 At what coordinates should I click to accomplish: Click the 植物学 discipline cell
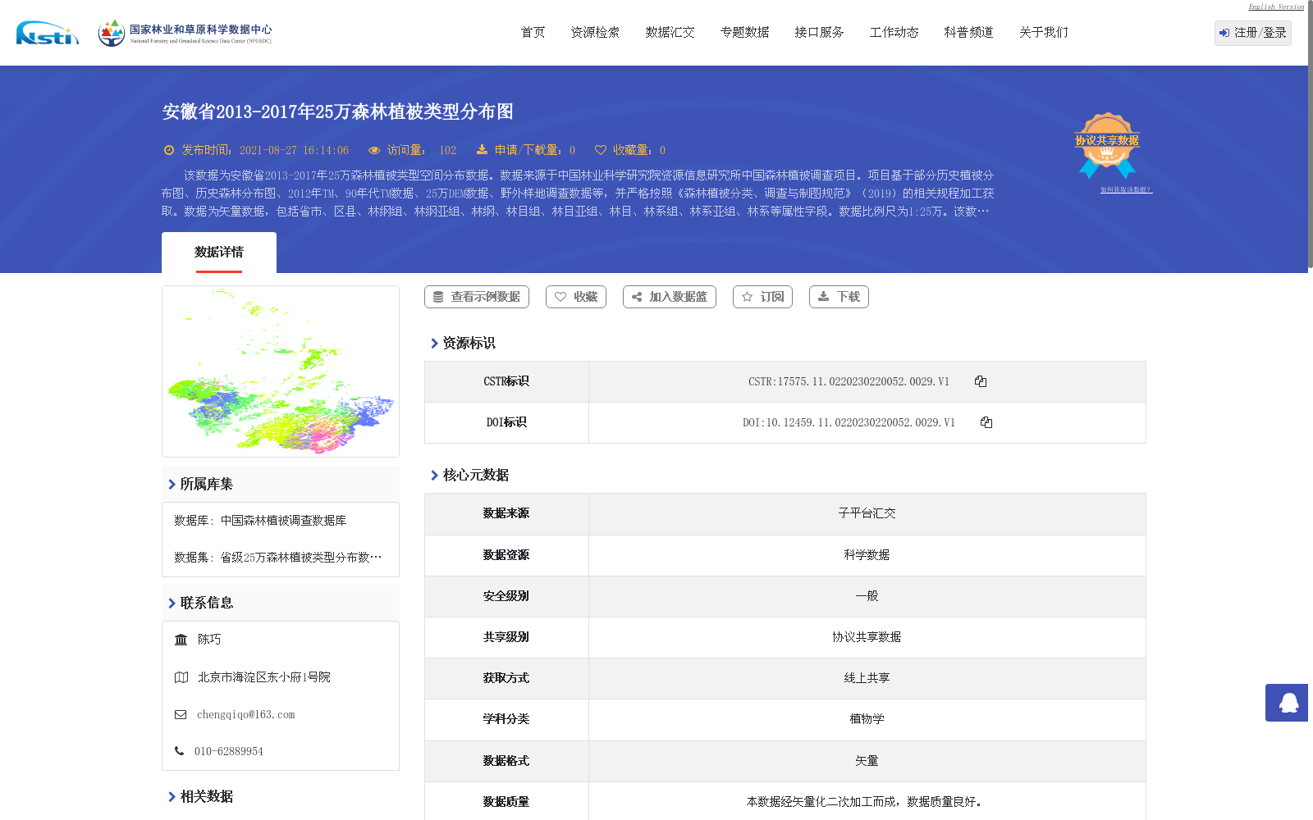click(x=867, y=719)
